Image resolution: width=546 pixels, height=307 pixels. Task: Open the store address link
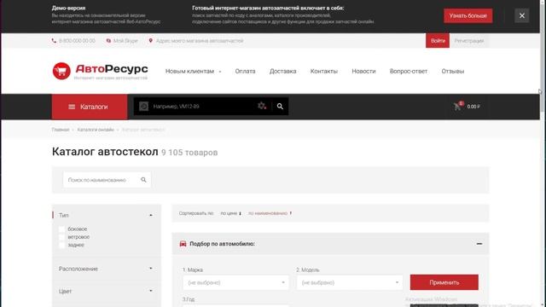(x=200, y=41)
